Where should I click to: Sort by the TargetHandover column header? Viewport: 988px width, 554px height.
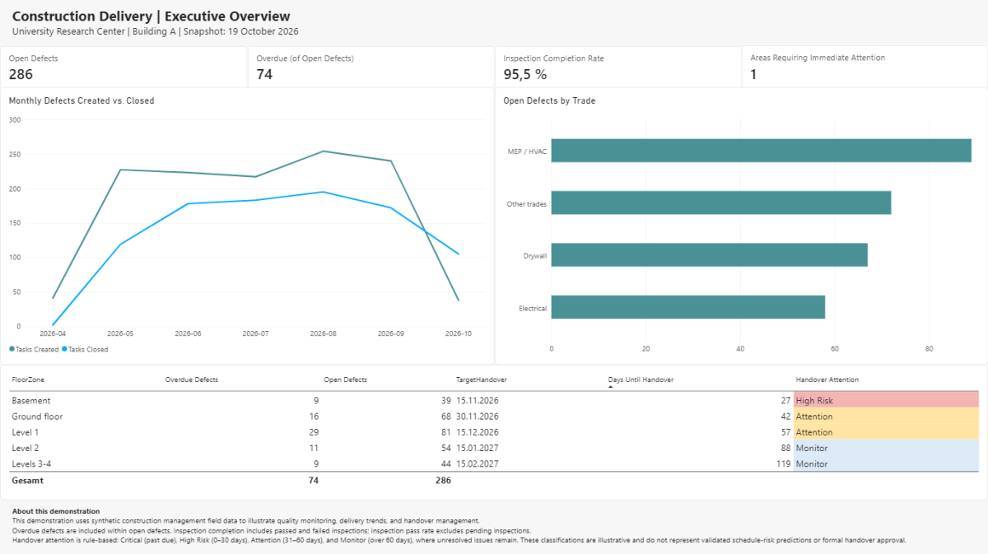(482, 379)
